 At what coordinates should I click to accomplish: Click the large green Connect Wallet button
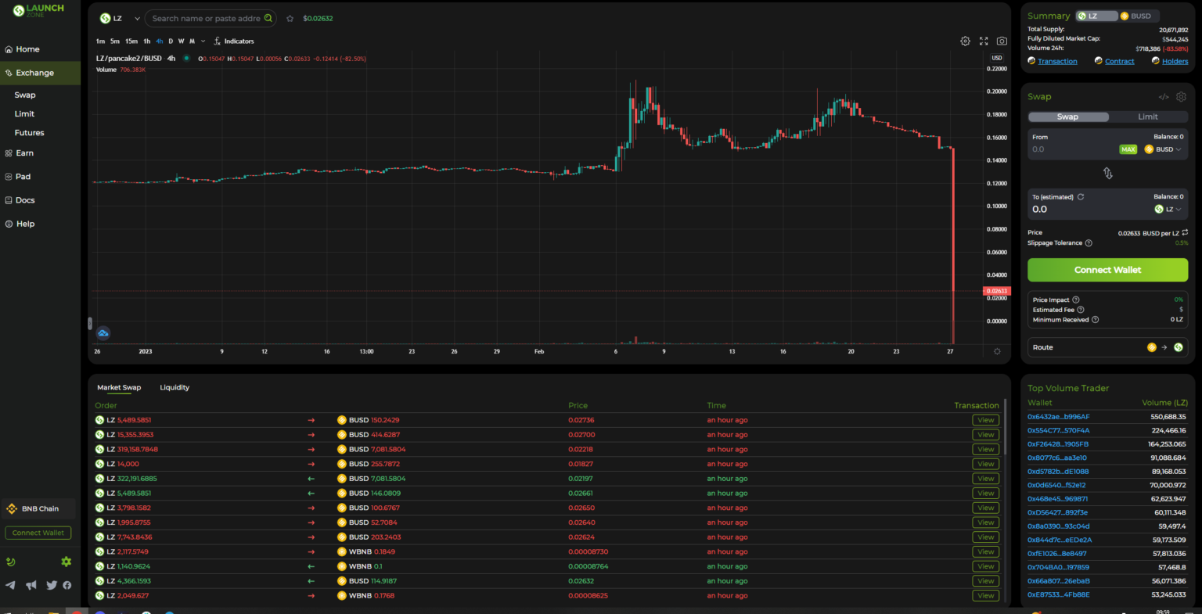[1107, 270]
